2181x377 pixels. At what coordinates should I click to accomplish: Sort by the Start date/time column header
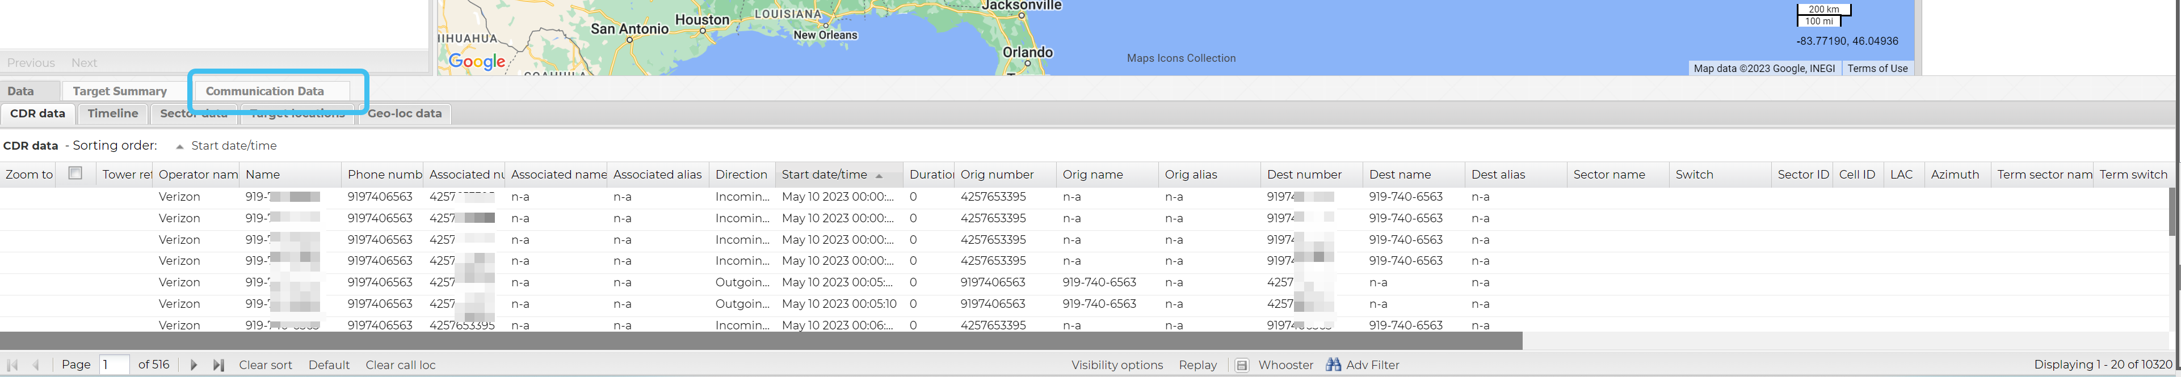pyautogui.click(x=824, y=175)
